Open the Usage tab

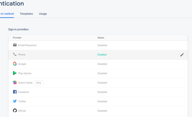(43, 14)
